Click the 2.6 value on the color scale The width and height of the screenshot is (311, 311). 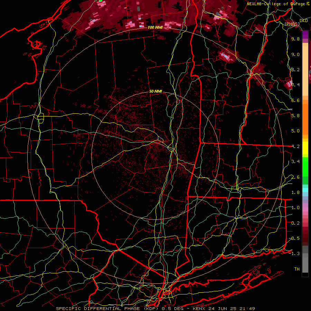point(295,177)
